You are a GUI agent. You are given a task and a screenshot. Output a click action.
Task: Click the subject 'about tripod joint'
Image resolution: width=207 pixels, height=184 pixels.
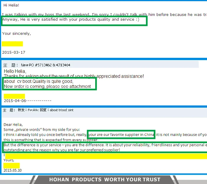(x=62, y=110)
